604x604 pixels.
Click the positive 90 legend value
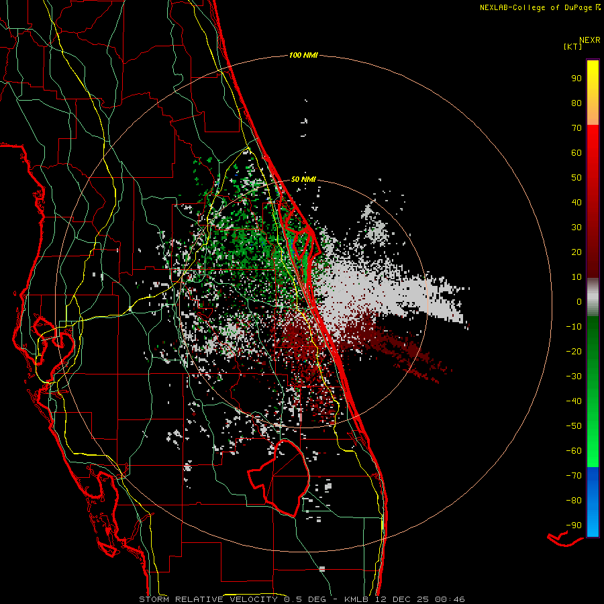coord(576,79)
